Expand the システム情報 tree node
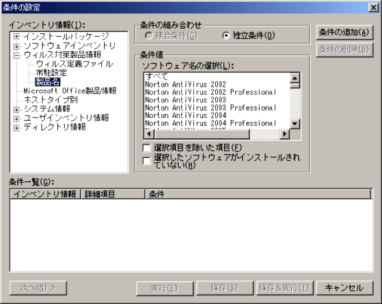The height and width of the screenshot is (304, 382). tap(16, 109)
